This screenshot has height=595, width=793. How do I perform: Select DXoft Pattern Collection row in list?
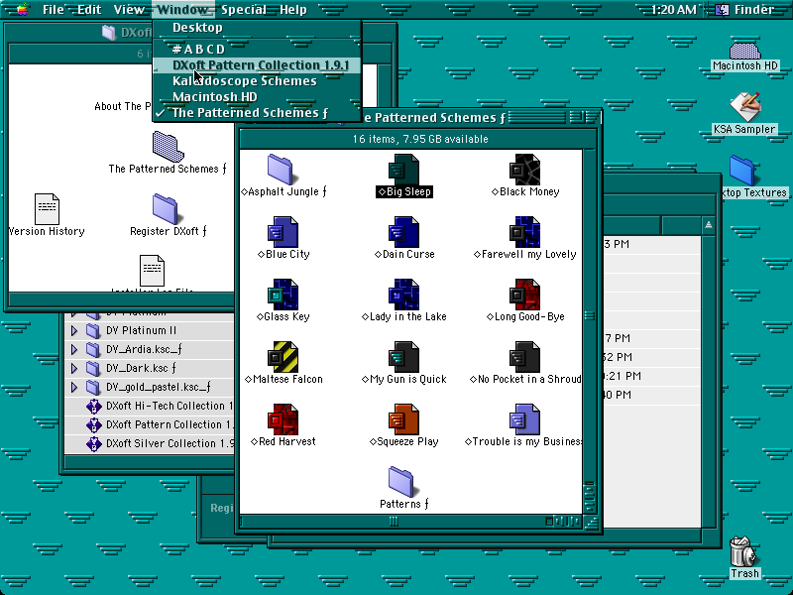click(x=150, y=425)
